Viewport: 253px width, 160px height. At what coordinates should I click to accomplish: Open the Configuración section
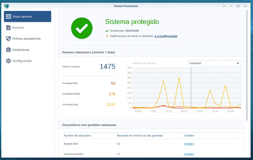coord(27,61)
